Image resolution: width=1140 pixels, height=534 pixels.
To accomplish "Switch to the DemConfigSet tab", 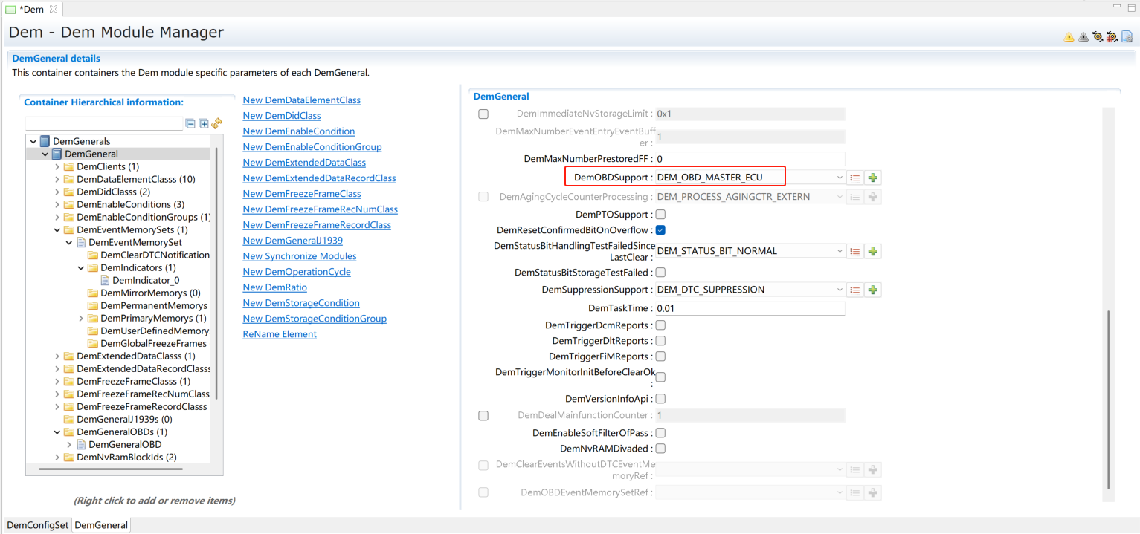I will 37,525.
